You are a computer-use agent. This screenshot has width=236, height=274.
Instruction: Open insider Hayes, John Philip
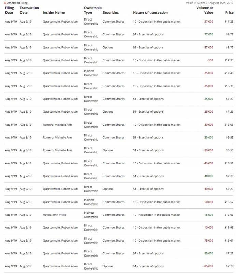click(55, 215)
